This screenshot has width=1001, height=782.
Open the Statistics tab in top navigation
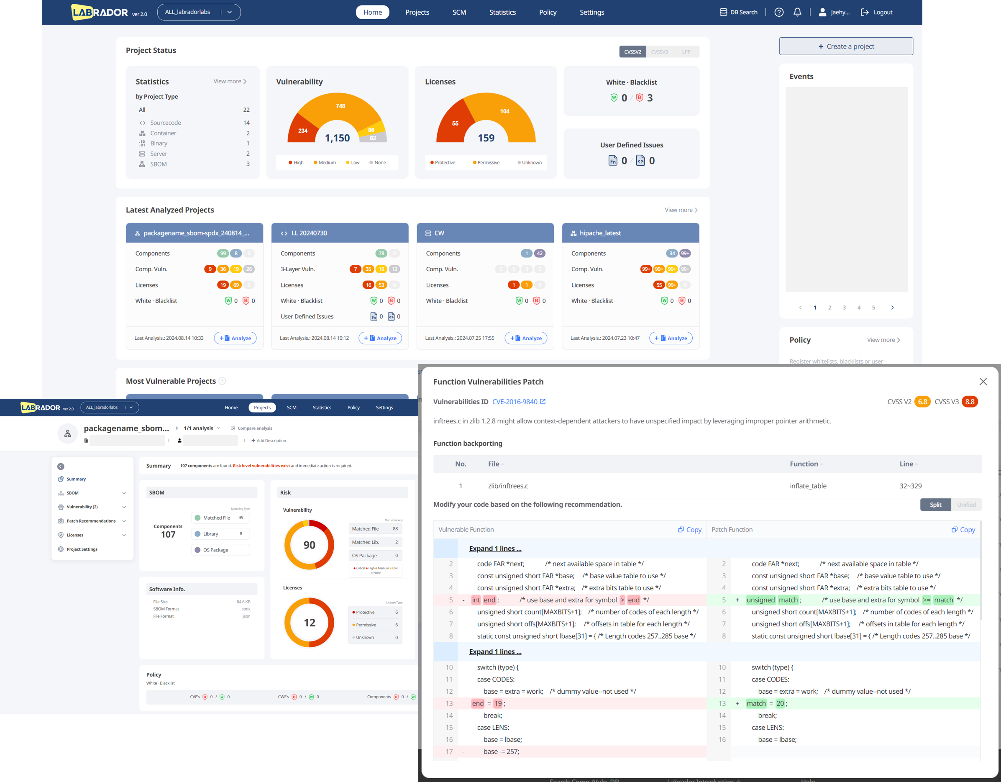502,13
